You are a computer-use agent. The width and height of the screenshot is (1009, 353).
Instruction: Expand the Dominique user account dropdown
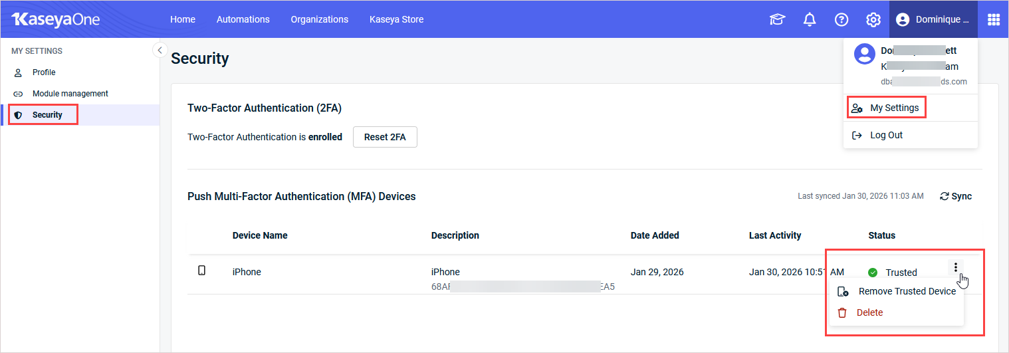pos(933,19)
